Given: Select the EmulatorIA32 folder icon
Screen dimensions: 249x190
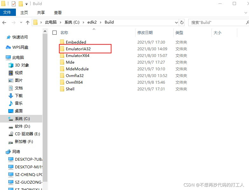Looking at the screenshot, I should click(62, 49).
